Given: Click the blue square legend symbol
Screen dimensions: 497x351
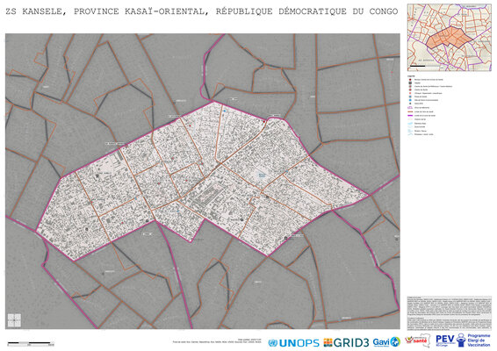Looking at the screenshot, I should tap(410, 97).
